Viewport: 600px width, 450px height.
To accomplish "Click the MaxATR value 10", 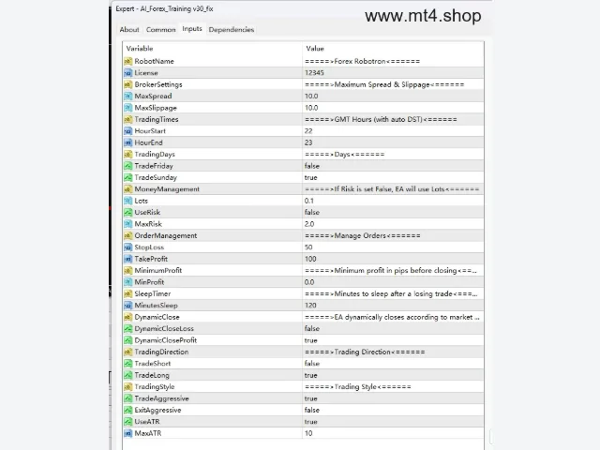I will [x=308, y=433].
